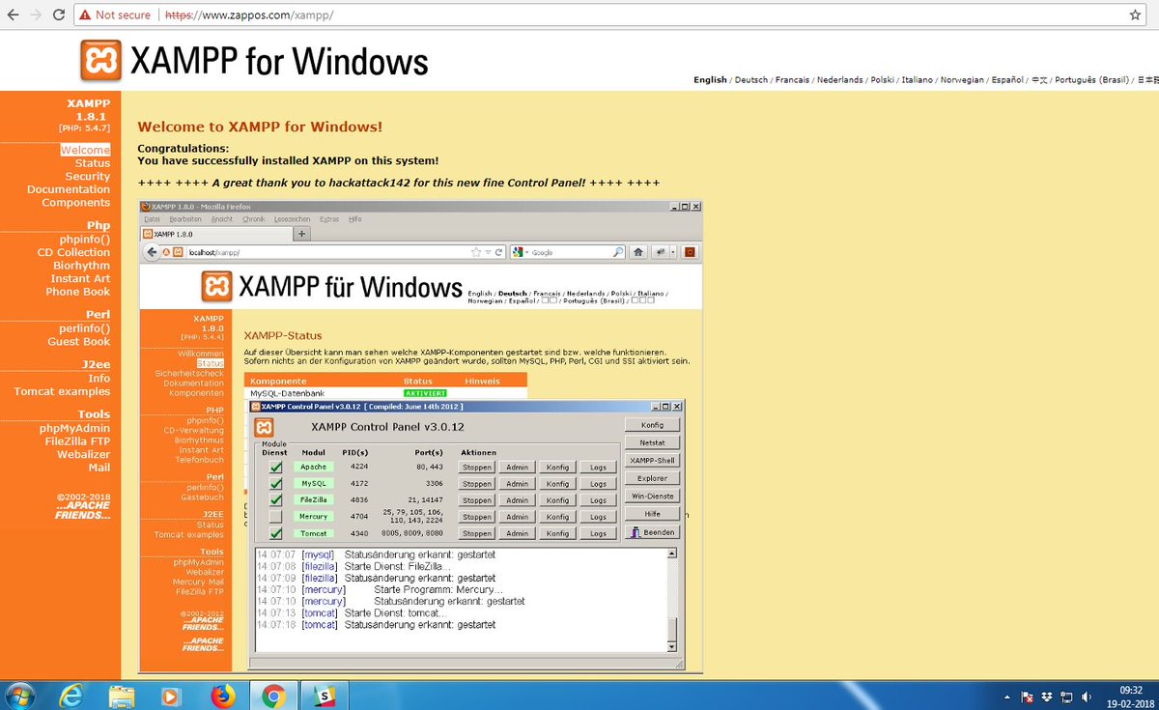Switch page language to Español
Screen dimensions: 1159x710
pos(1007,80)
